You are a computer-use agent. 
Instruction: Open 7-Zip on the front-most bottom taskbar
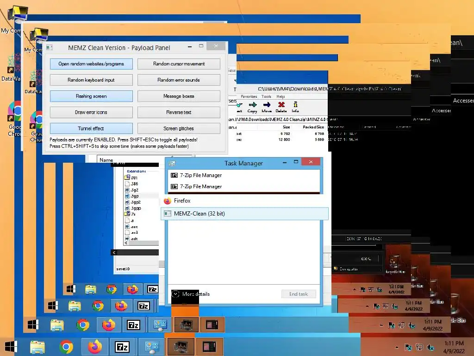click(x=122, y=347)
